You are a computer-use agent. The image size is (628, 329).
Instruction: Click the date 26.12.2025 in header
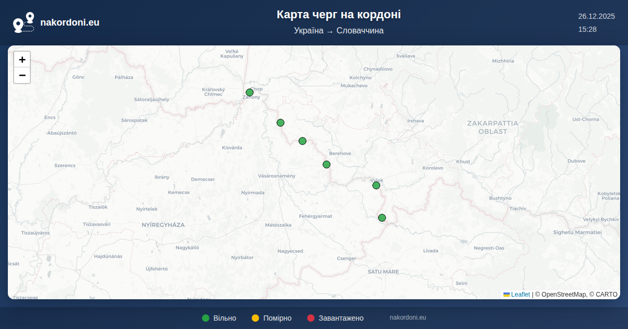coord(596,16)
